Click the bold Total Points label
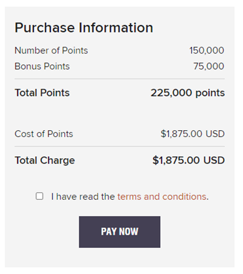Viewport: 243px width, 274px height. [x=42, y=93]
